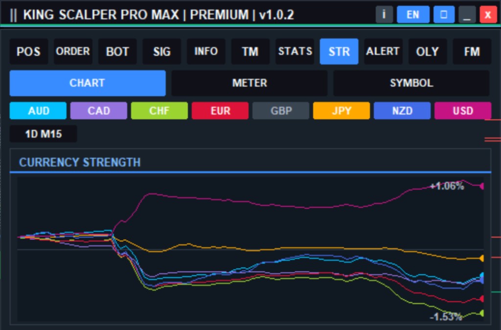501x330 pixels.
Task: Click the -1.53% strength value
Action: (x=446, y=317)
